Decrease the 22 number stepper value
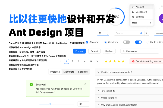 (x=108, y=34)
